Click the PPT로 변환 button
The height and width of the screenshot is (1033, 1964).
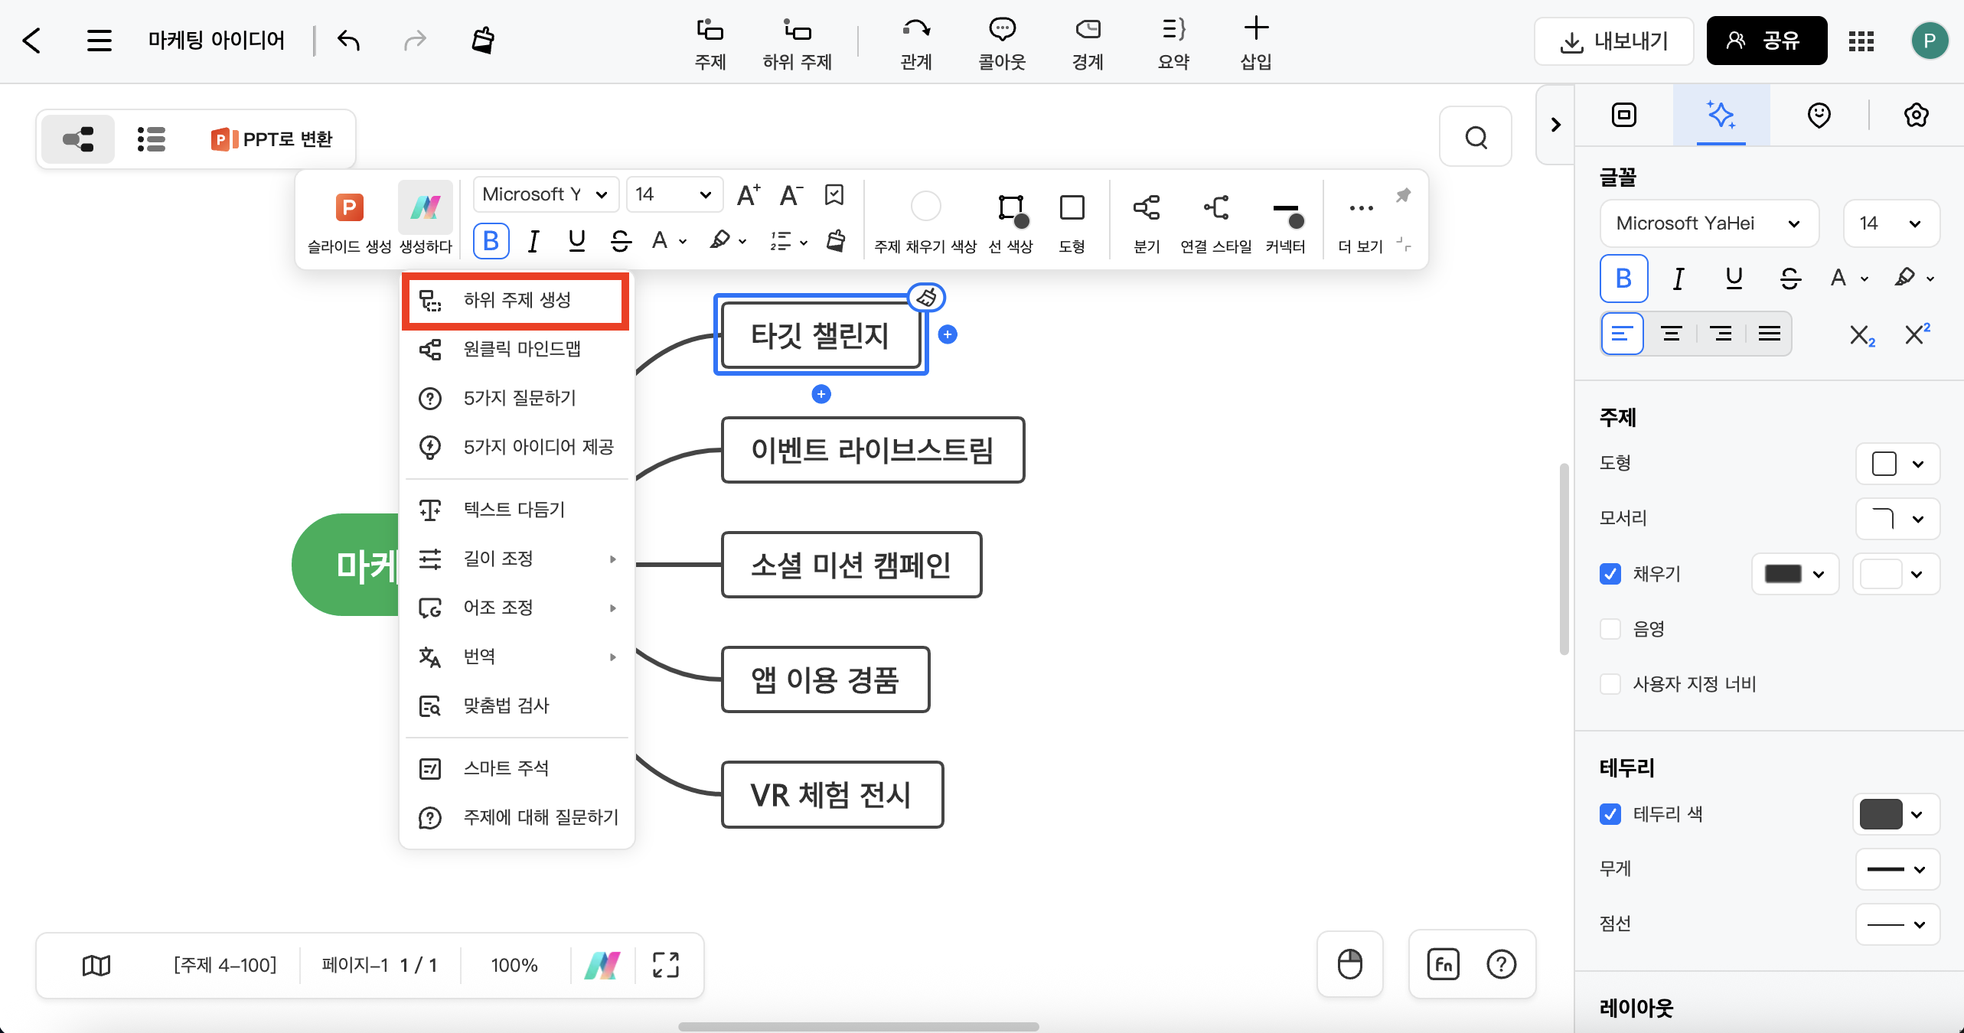(x=272, y=139)
